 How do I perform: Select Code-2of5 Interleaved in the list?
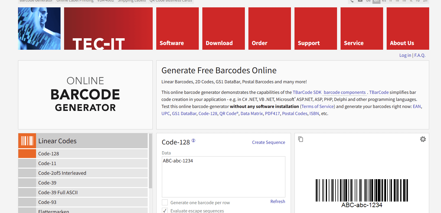pos(83,173)
